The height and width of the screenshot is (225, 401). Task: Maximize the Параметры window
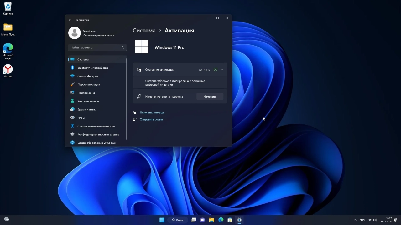click(217, 18)
